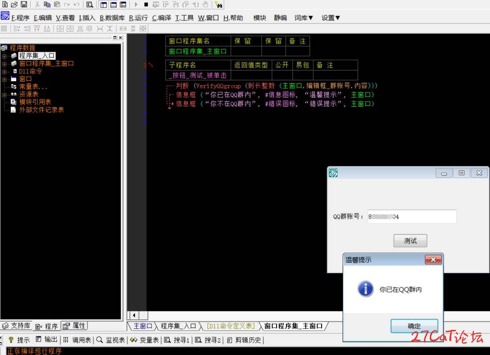Select the 常量表 tree item
The width and height of the screenshot is (490, 355).
point(33,87)
